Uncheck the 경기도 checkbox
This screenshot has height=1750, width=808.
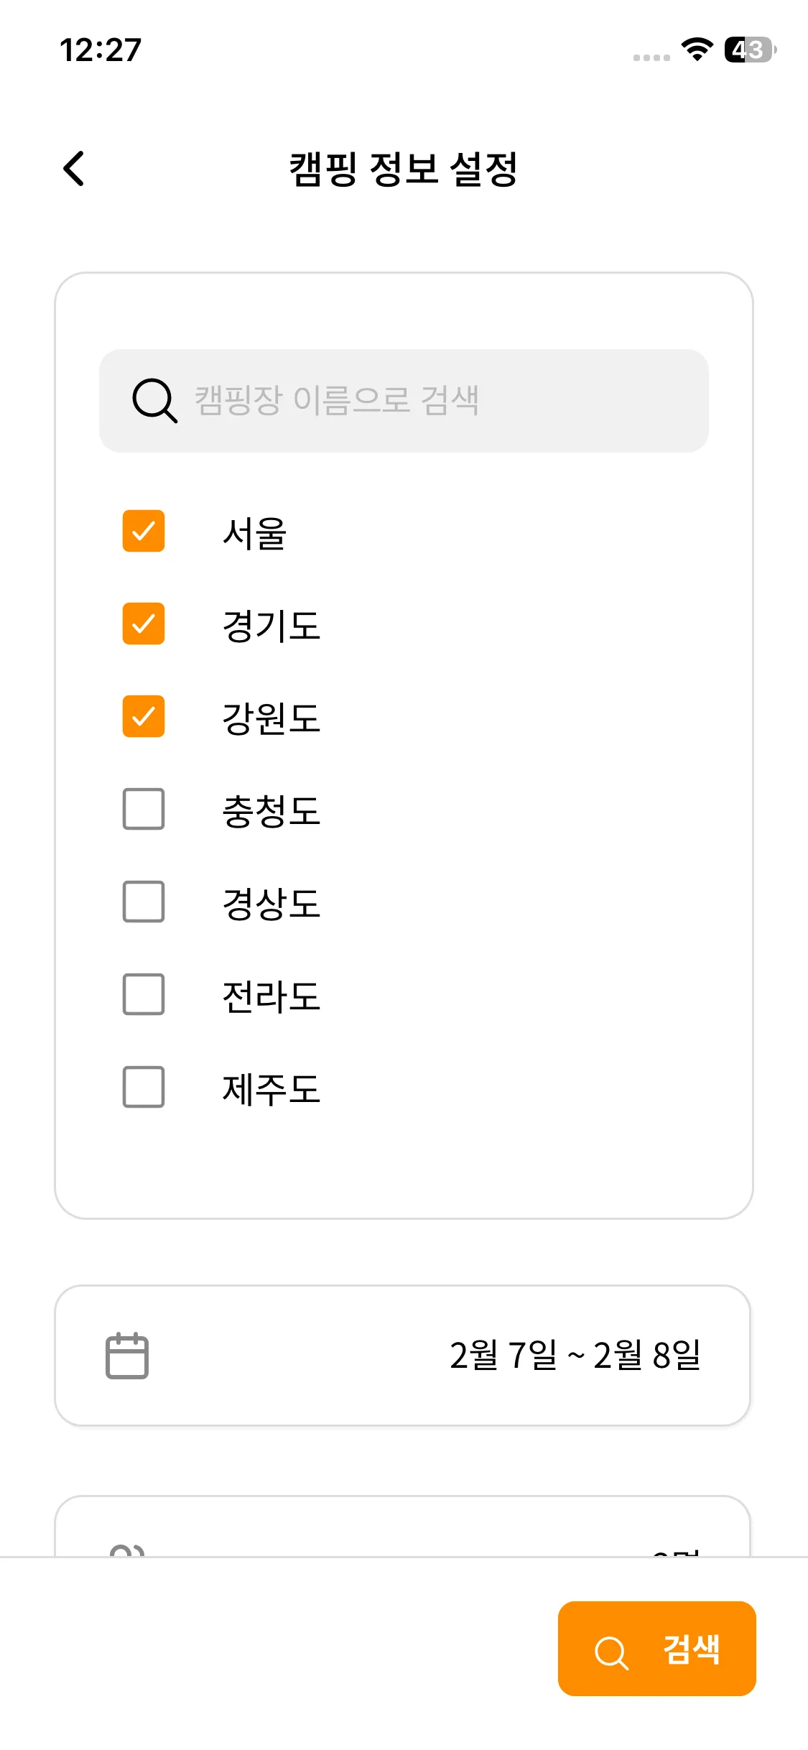pyautogui.click(x=144, y=624)
